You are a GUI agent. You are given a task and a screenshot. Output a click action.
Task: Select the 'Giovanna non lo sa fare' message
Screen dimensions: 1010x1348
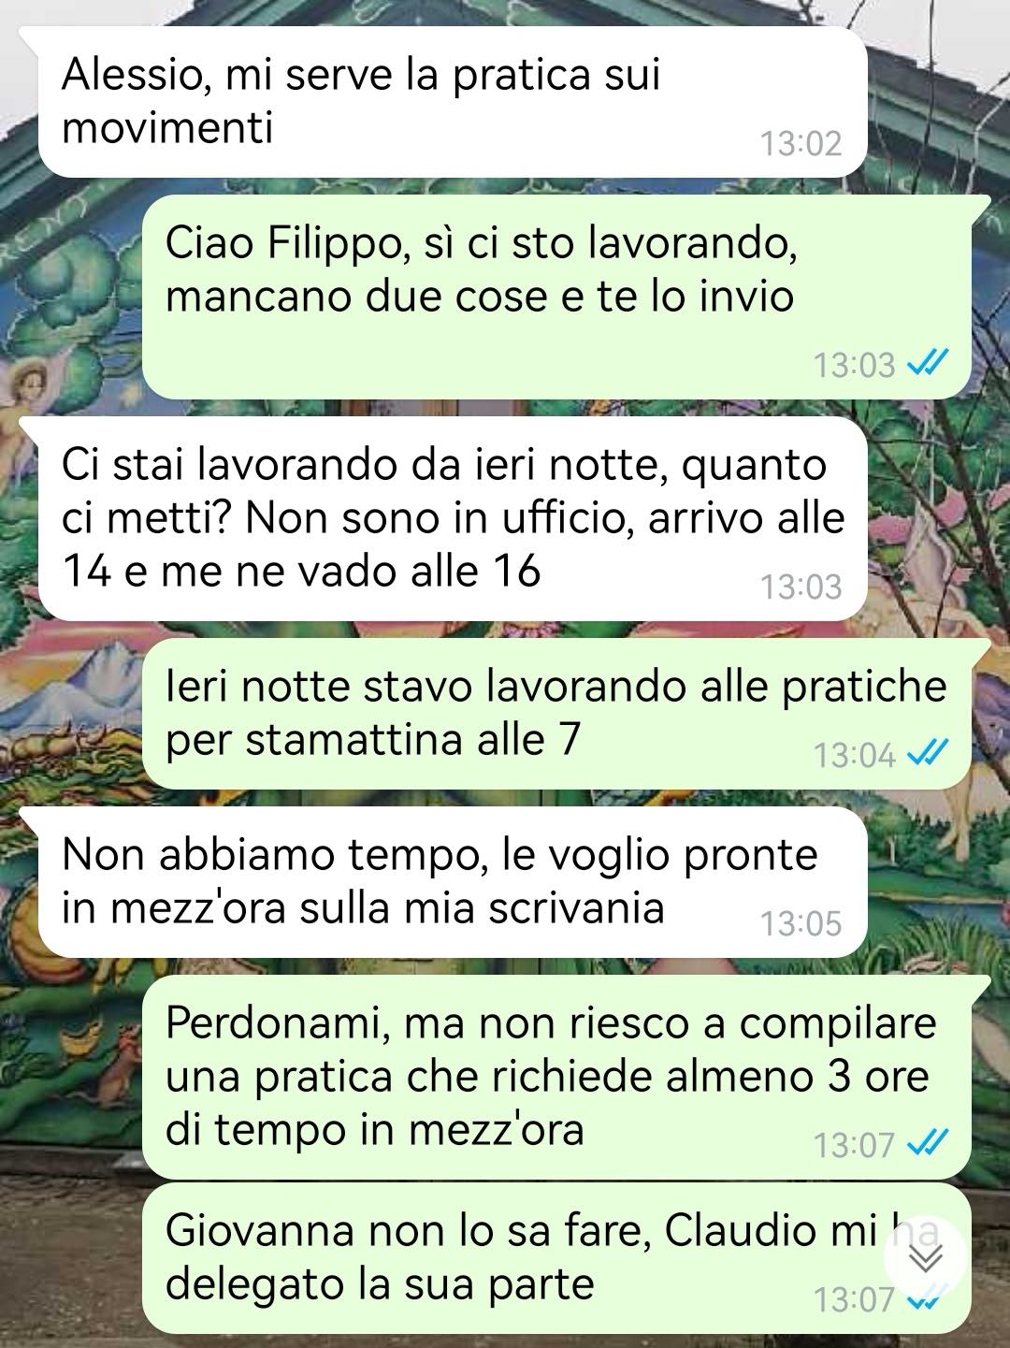[555, 1258]
